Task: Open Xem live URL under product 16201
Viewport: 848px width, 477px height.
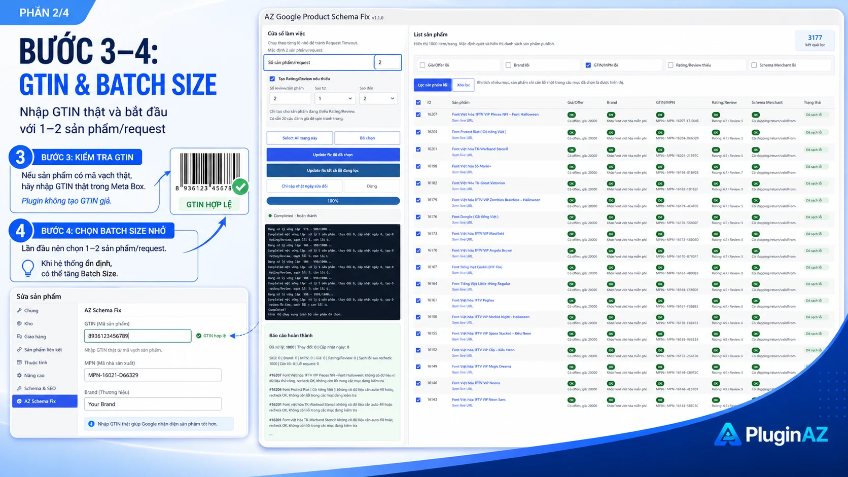Action: coord(462,155)
